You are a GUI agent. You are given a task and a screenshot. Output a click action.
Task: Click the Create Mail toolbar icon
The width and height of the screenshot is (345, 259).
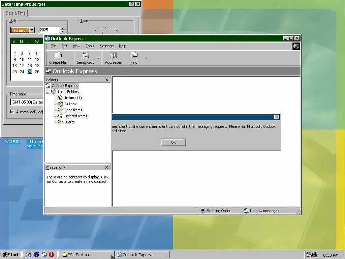point(58,55)
